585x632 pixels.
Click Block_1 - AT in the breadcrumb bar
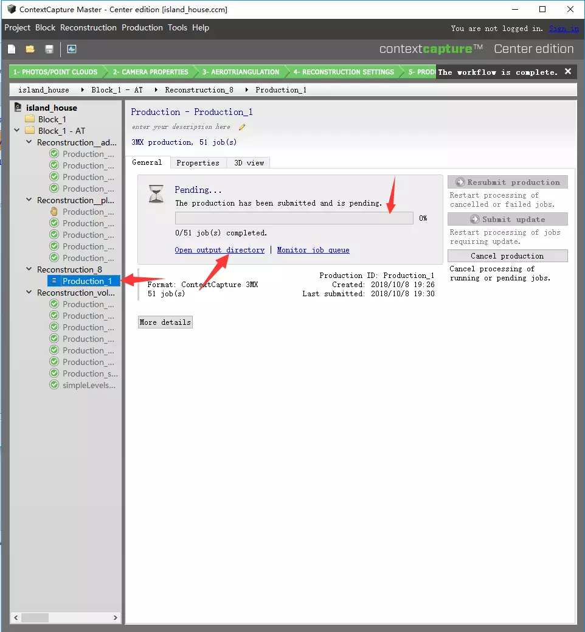(x=117, y=90)
